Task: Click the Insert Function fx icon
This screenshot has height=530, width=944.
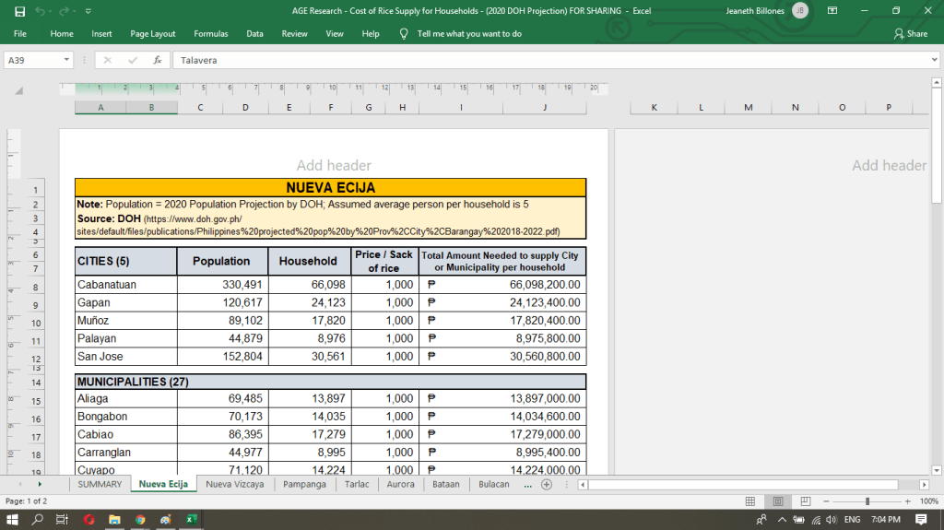Action: coord(158,60)
